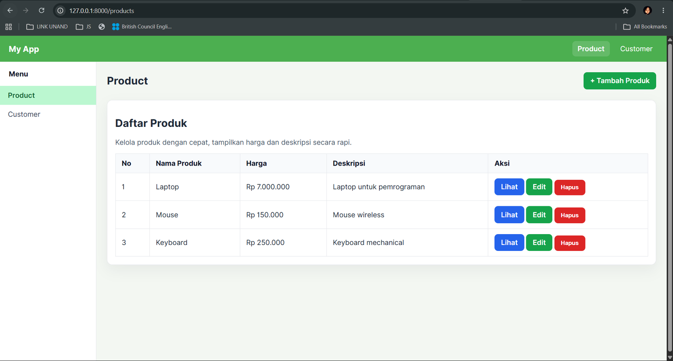Bookmark this page with the star icon
The image size is (673, 361).
click(625, 11)
